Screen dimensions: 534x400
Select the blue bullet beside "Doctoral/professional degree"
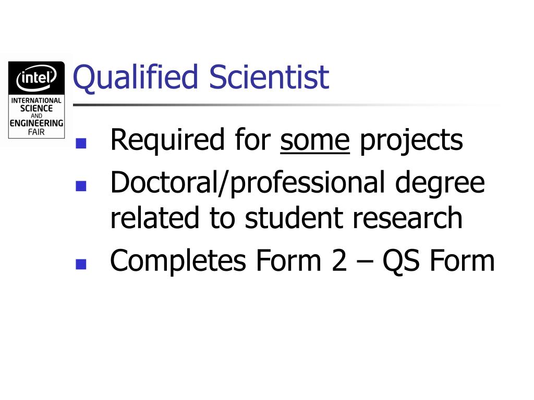point(81,186)
